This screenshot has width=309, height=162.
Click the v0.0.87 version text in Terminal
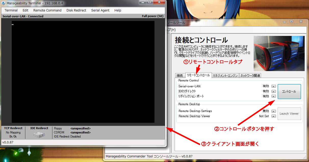(x=8, y=142)
